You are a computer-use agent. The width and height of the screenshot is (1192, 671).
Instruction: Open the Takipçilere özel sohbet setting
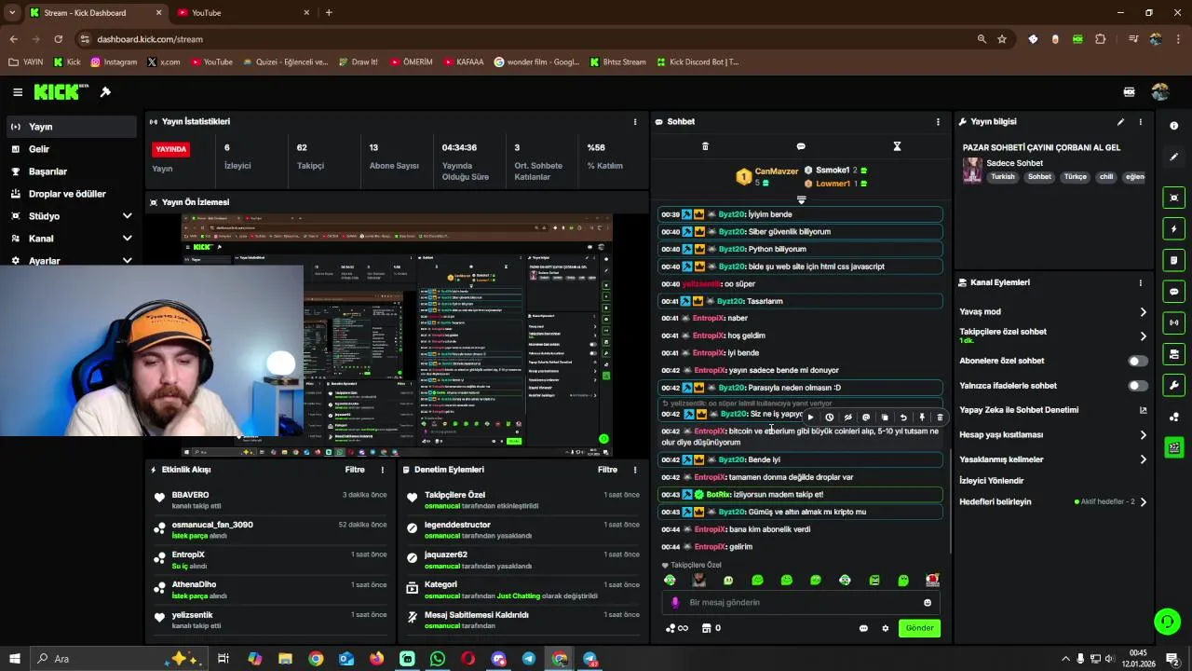(1053, 335)
